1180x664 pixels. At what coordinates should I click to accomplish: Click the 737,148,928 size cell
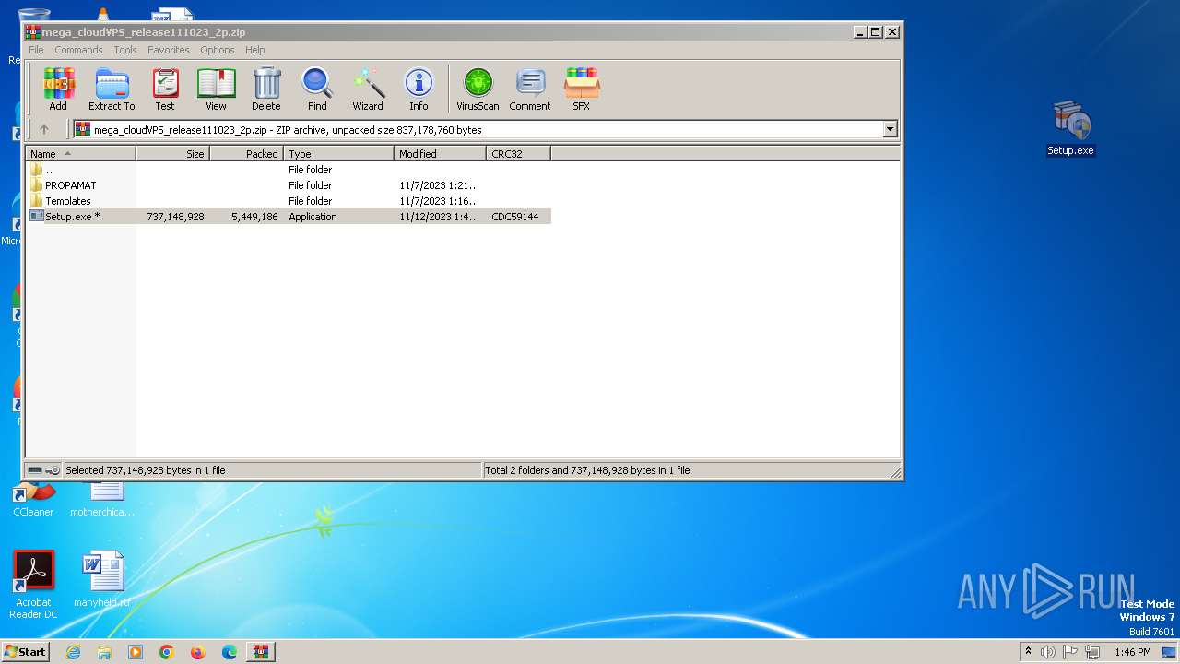point(175,217)
